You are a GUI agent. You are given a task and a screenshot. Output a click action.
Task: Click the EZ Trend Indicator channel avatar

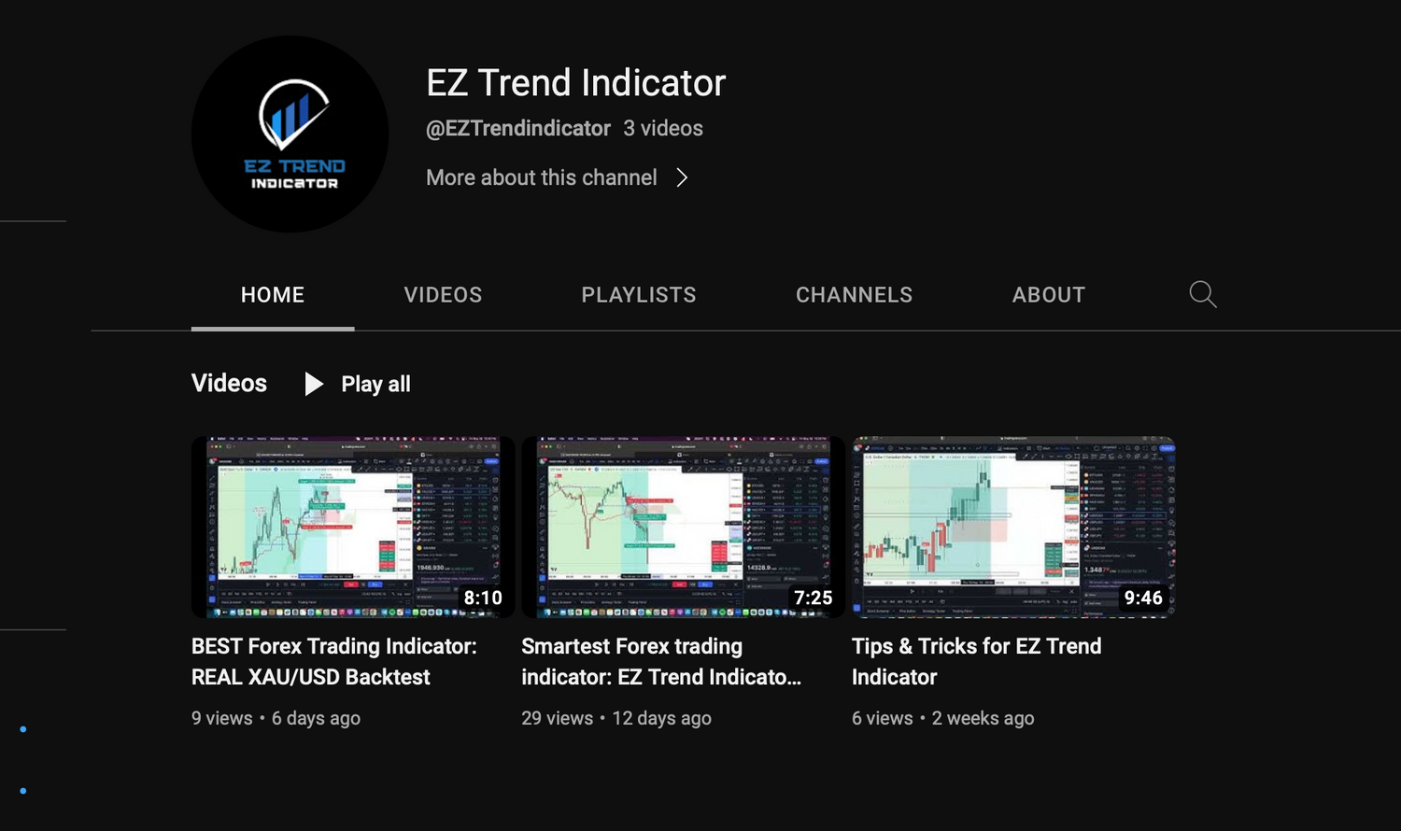(290, 134)
